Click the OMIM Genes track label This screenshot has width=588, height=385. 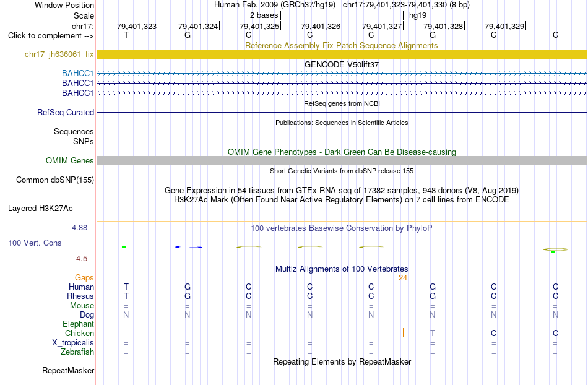pos(70,160)
